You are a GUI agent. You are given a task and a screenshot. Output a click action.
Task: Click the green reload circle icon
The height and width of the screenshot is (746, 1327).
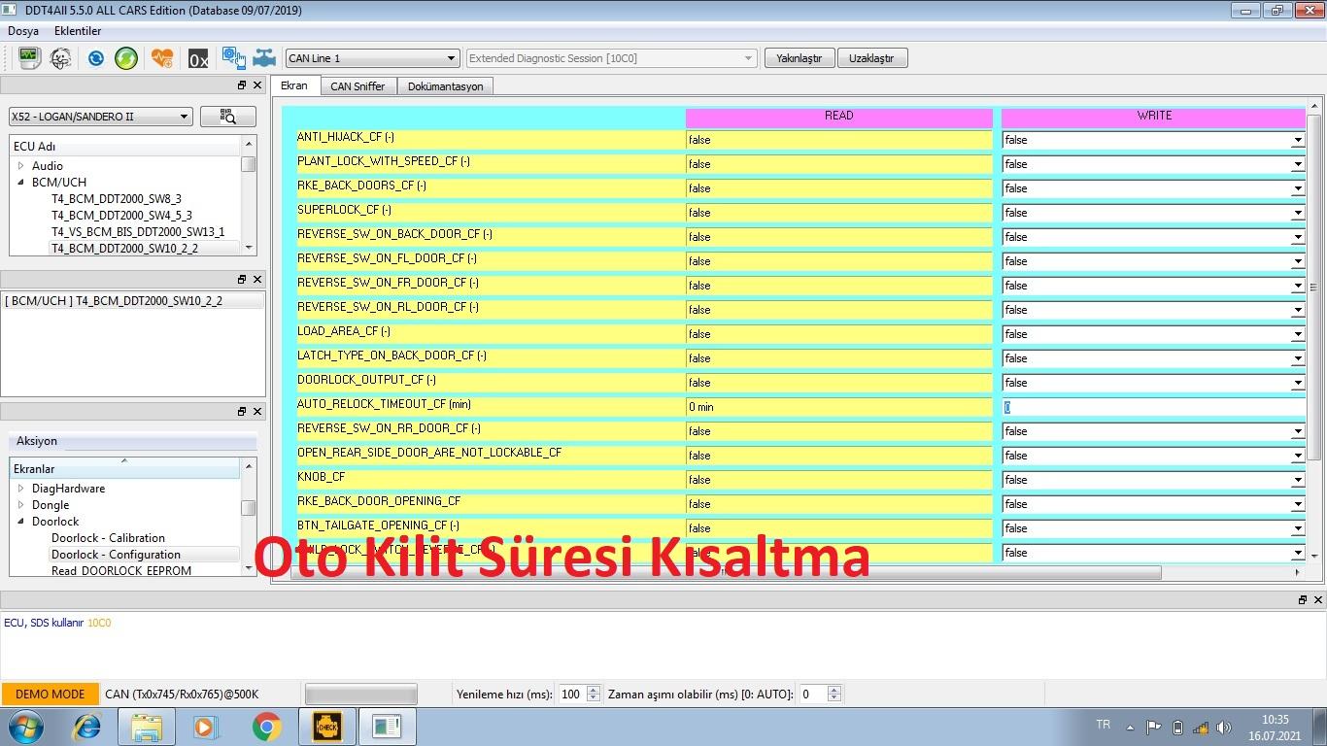pos(126,58)
